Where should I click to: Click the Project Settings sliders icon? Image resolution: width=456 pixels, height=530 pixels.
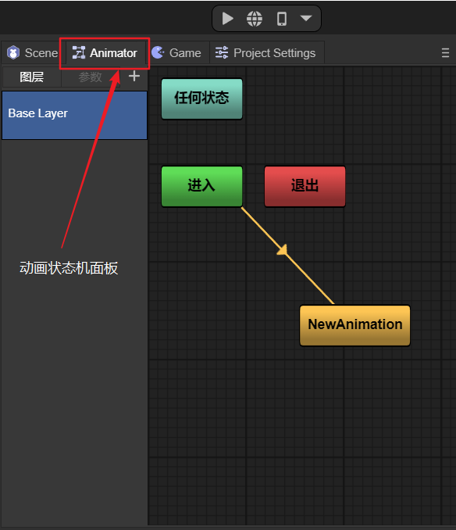[x=222, y=52]
